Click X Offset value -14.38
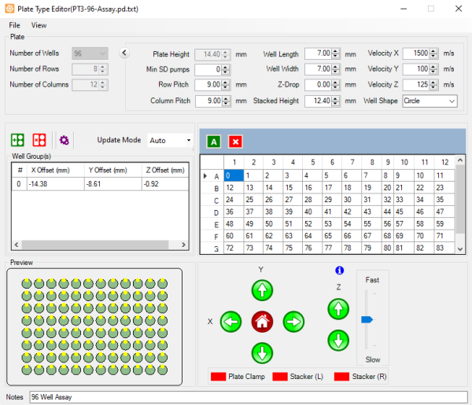Viewport: 472px width, 405px height. [55, 184]
